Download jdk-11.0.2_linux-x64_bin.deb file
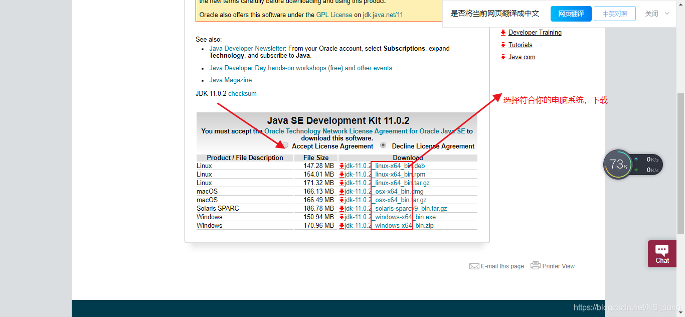Viewport: 685px width, 317px height. [385, 166]
